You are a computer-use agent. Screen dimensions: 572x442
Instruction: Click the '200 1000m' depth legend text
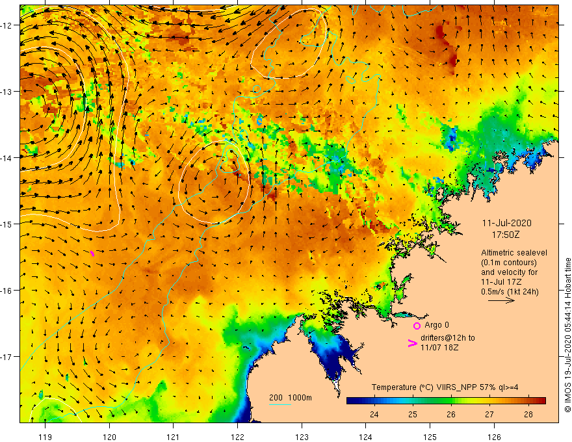coord(291,398)
